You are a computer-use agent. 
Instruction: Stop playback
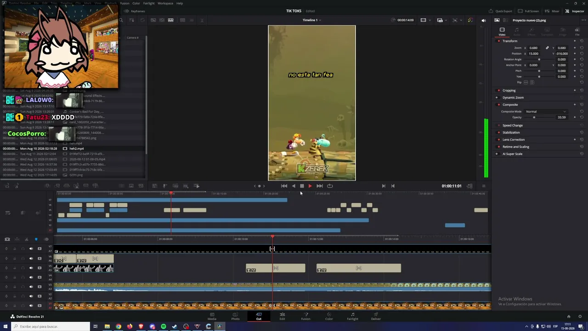302,186
